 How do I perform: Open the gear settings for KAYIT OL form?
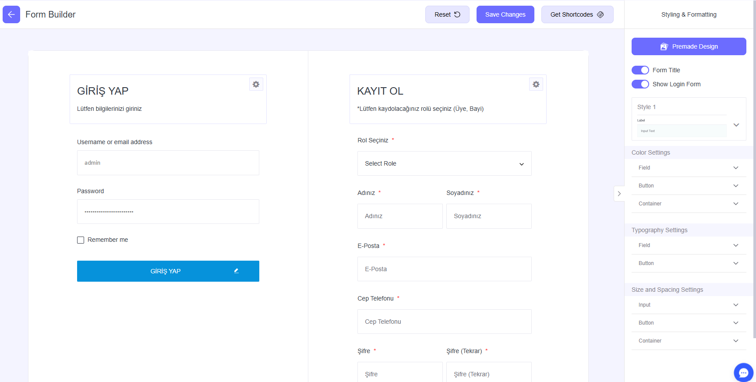point(536,84)
